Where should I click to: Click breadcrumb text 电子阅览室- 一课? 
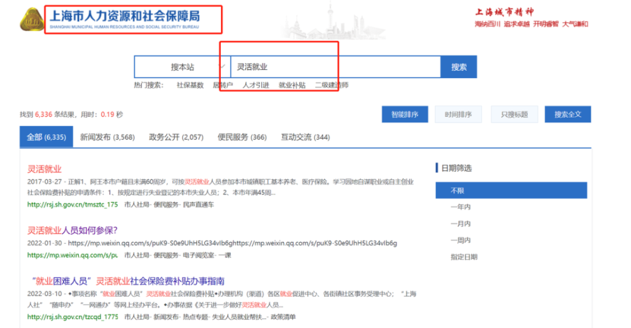pyautogui.click(x=207, y=255)
